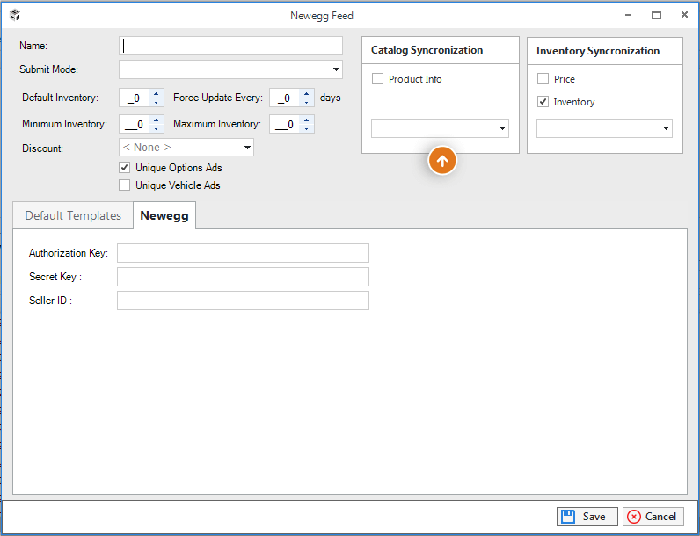Click the Catalog Syncronization heading

click(427, 50)
